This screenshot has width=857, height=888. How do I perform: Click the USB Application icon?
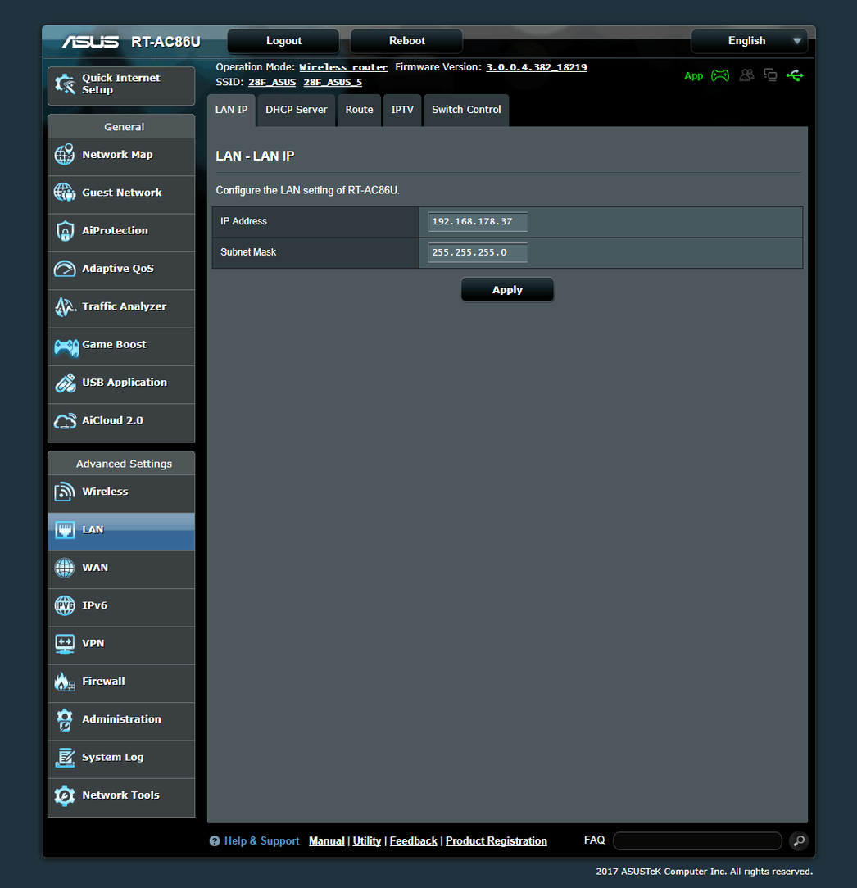tap(66, 383)
